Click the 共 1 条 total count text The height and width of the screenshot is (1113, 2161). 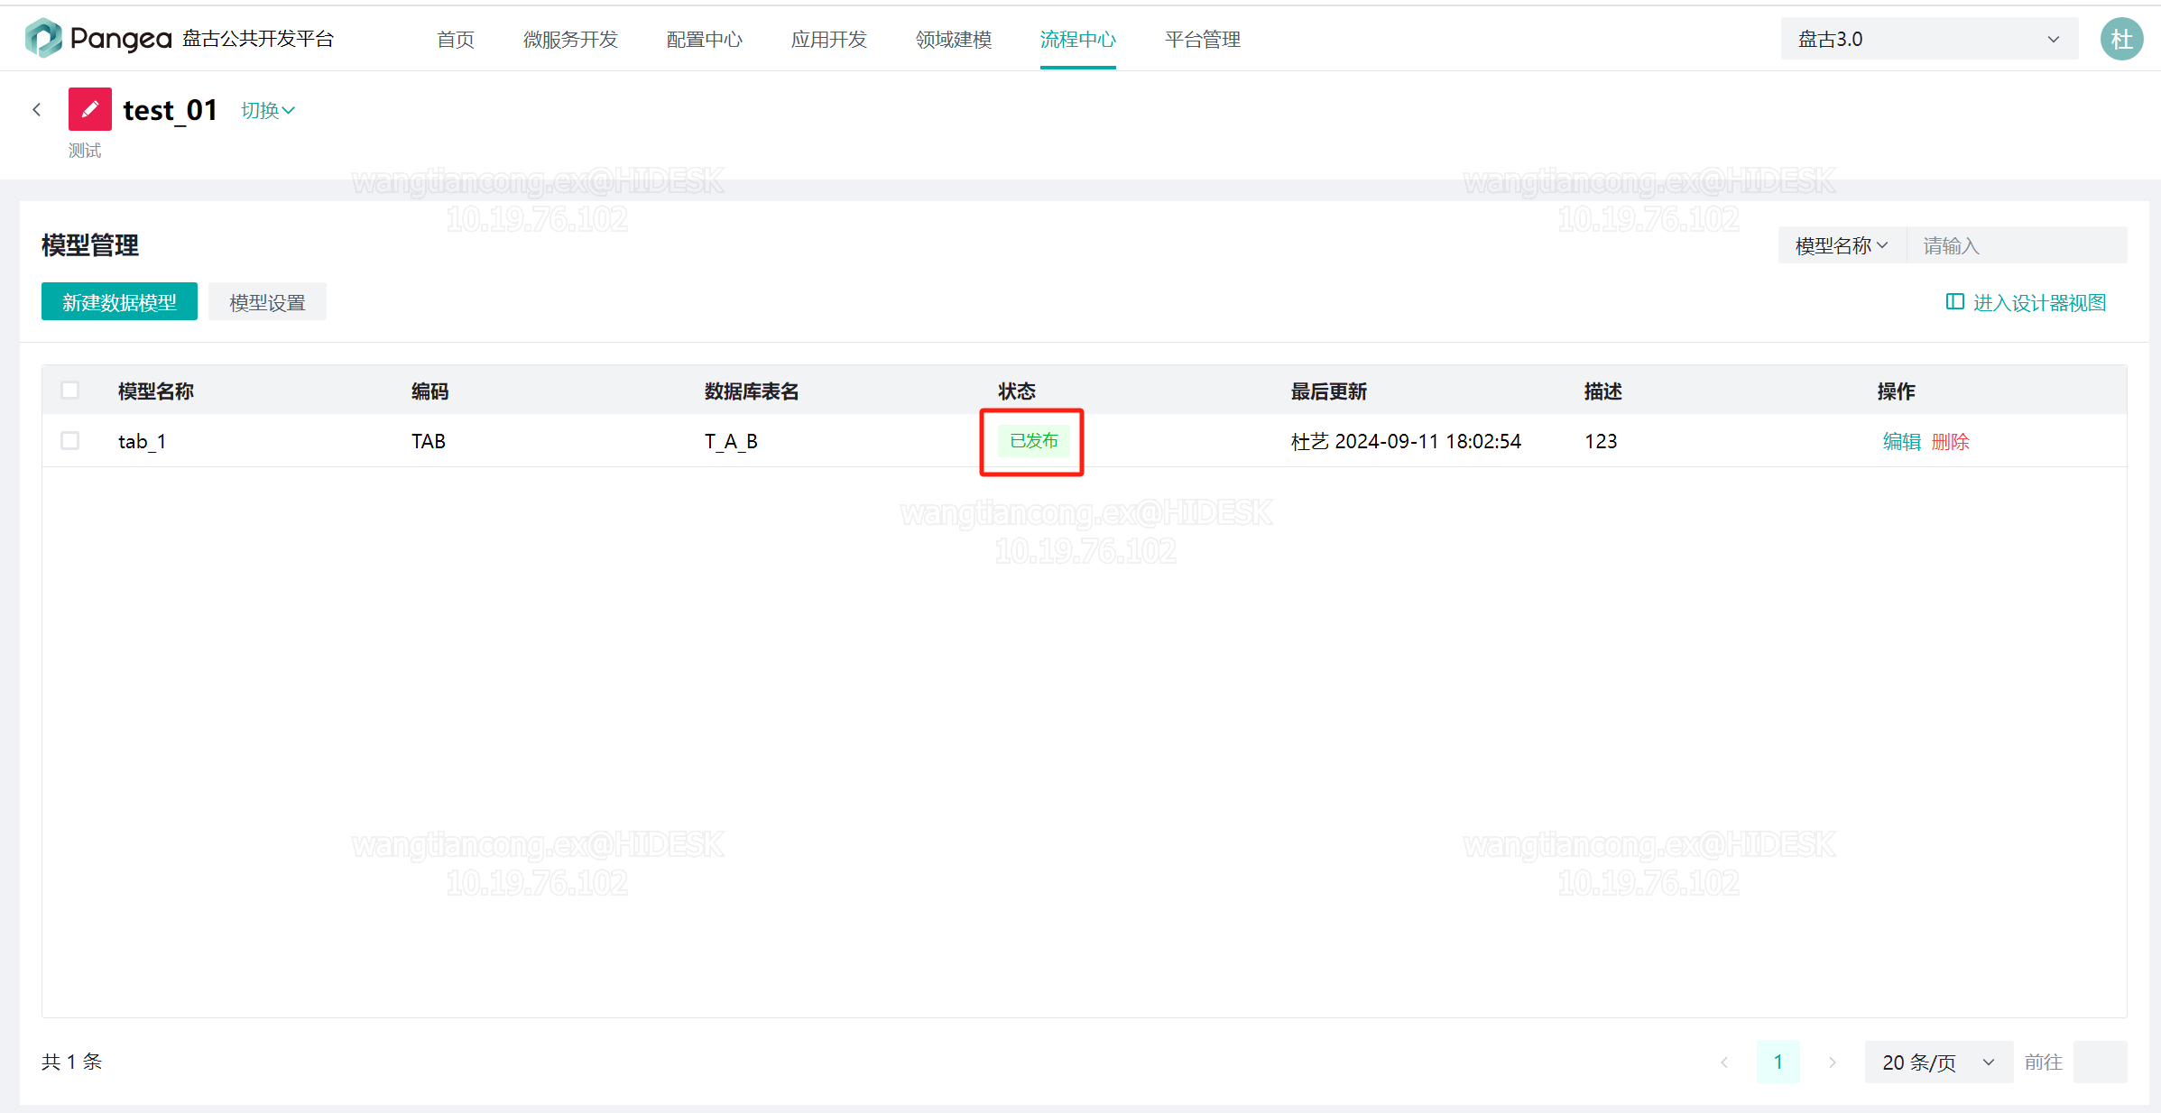pyautogui.click(x=72, y=1062)
